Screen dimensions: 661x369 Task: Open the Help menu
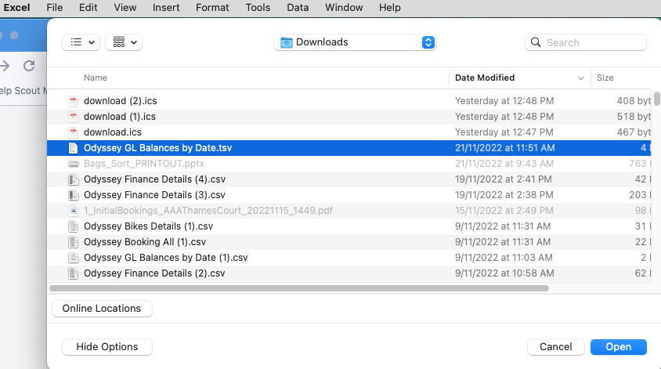(389, 8)
